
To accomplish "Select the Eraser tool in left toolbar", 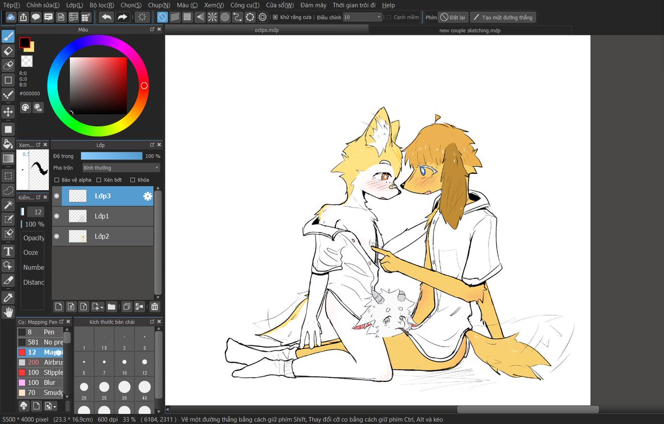I will tap(8, 51).
